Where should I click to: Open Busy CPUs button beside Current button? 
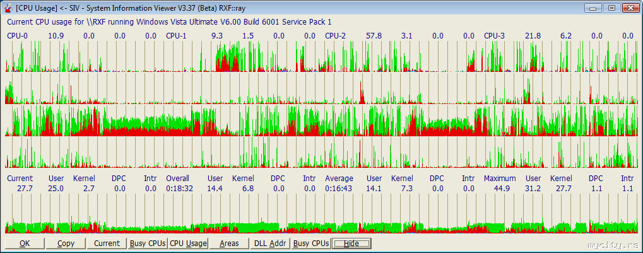click(148, 244)
